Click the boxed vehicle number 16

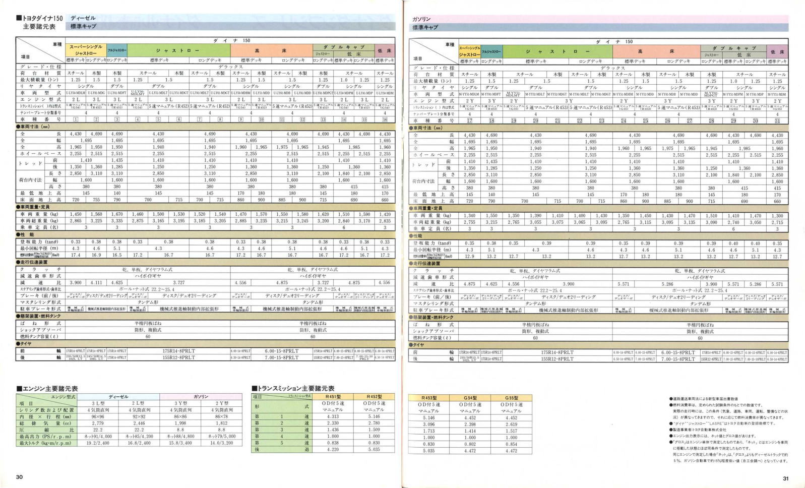385,119
